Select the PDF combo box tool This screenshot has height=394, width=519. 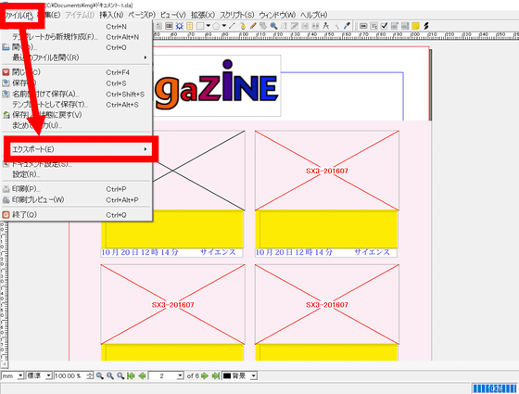[x=395, y=26]
